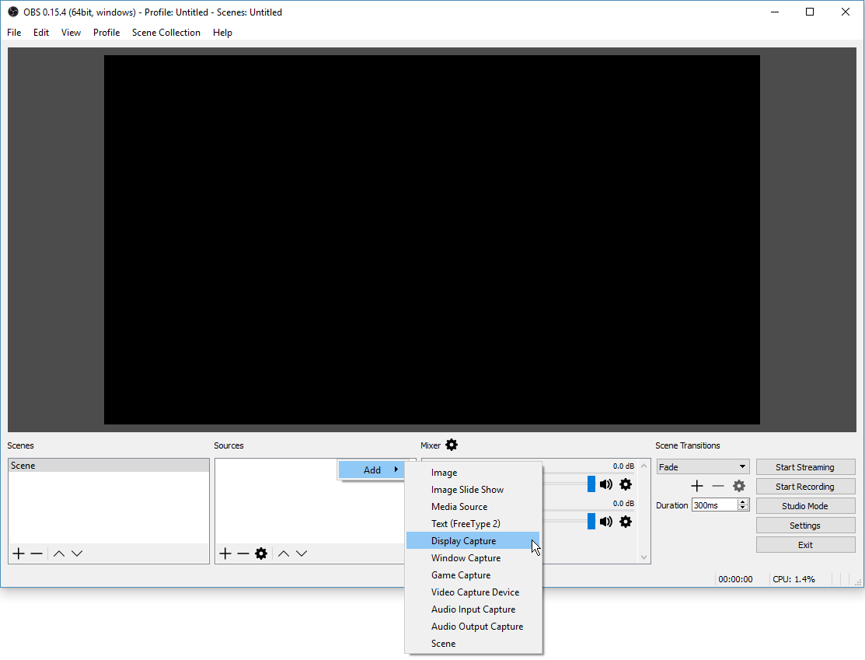Mute the top mixer channel speaker

(606, 484)
